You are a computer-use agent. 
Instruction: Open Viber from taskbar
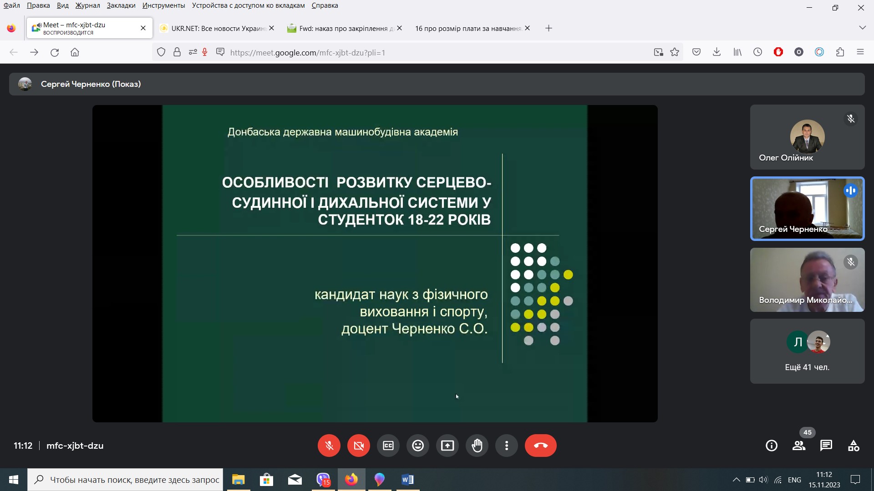[x=323, y=480]
